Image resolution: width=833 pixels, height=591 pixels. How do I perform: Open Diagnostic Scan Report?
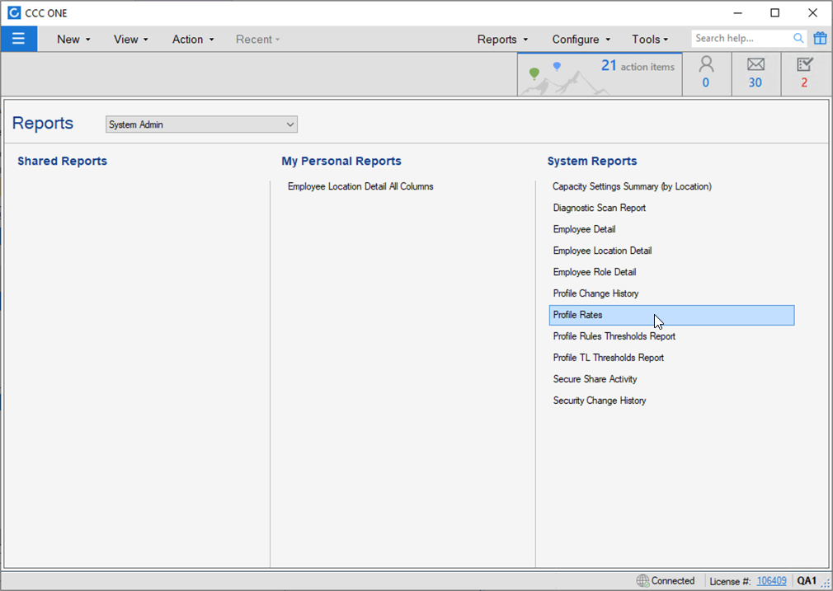pyautogui.click(x=600, y=208)
